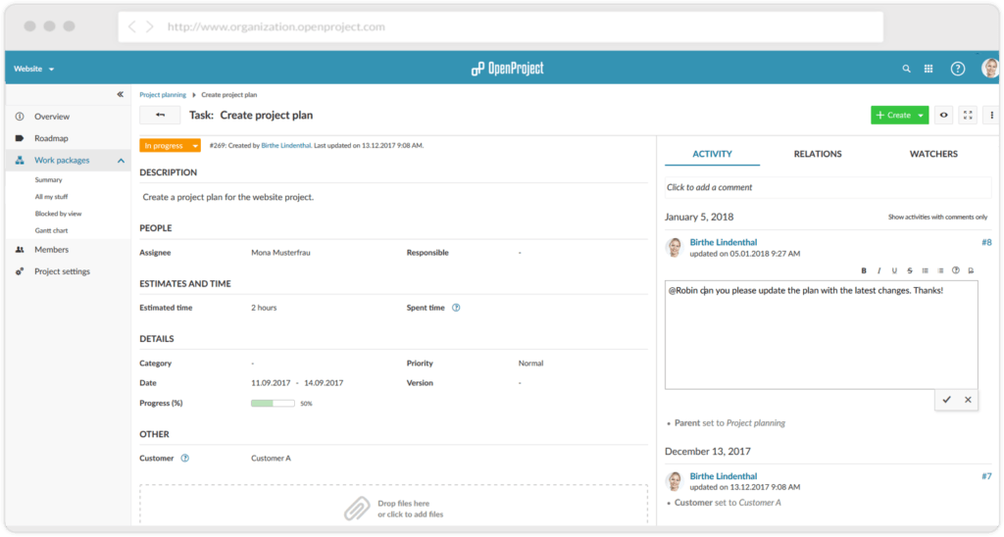This screenshot has width=1004, height=537.
Task: Click the search magnifier in the header
Action: coord(907,69)
